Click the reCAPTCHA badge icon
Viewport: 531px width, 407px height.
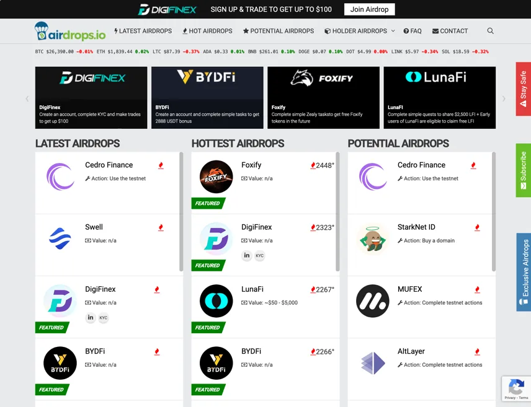click(x=516, y=387)
